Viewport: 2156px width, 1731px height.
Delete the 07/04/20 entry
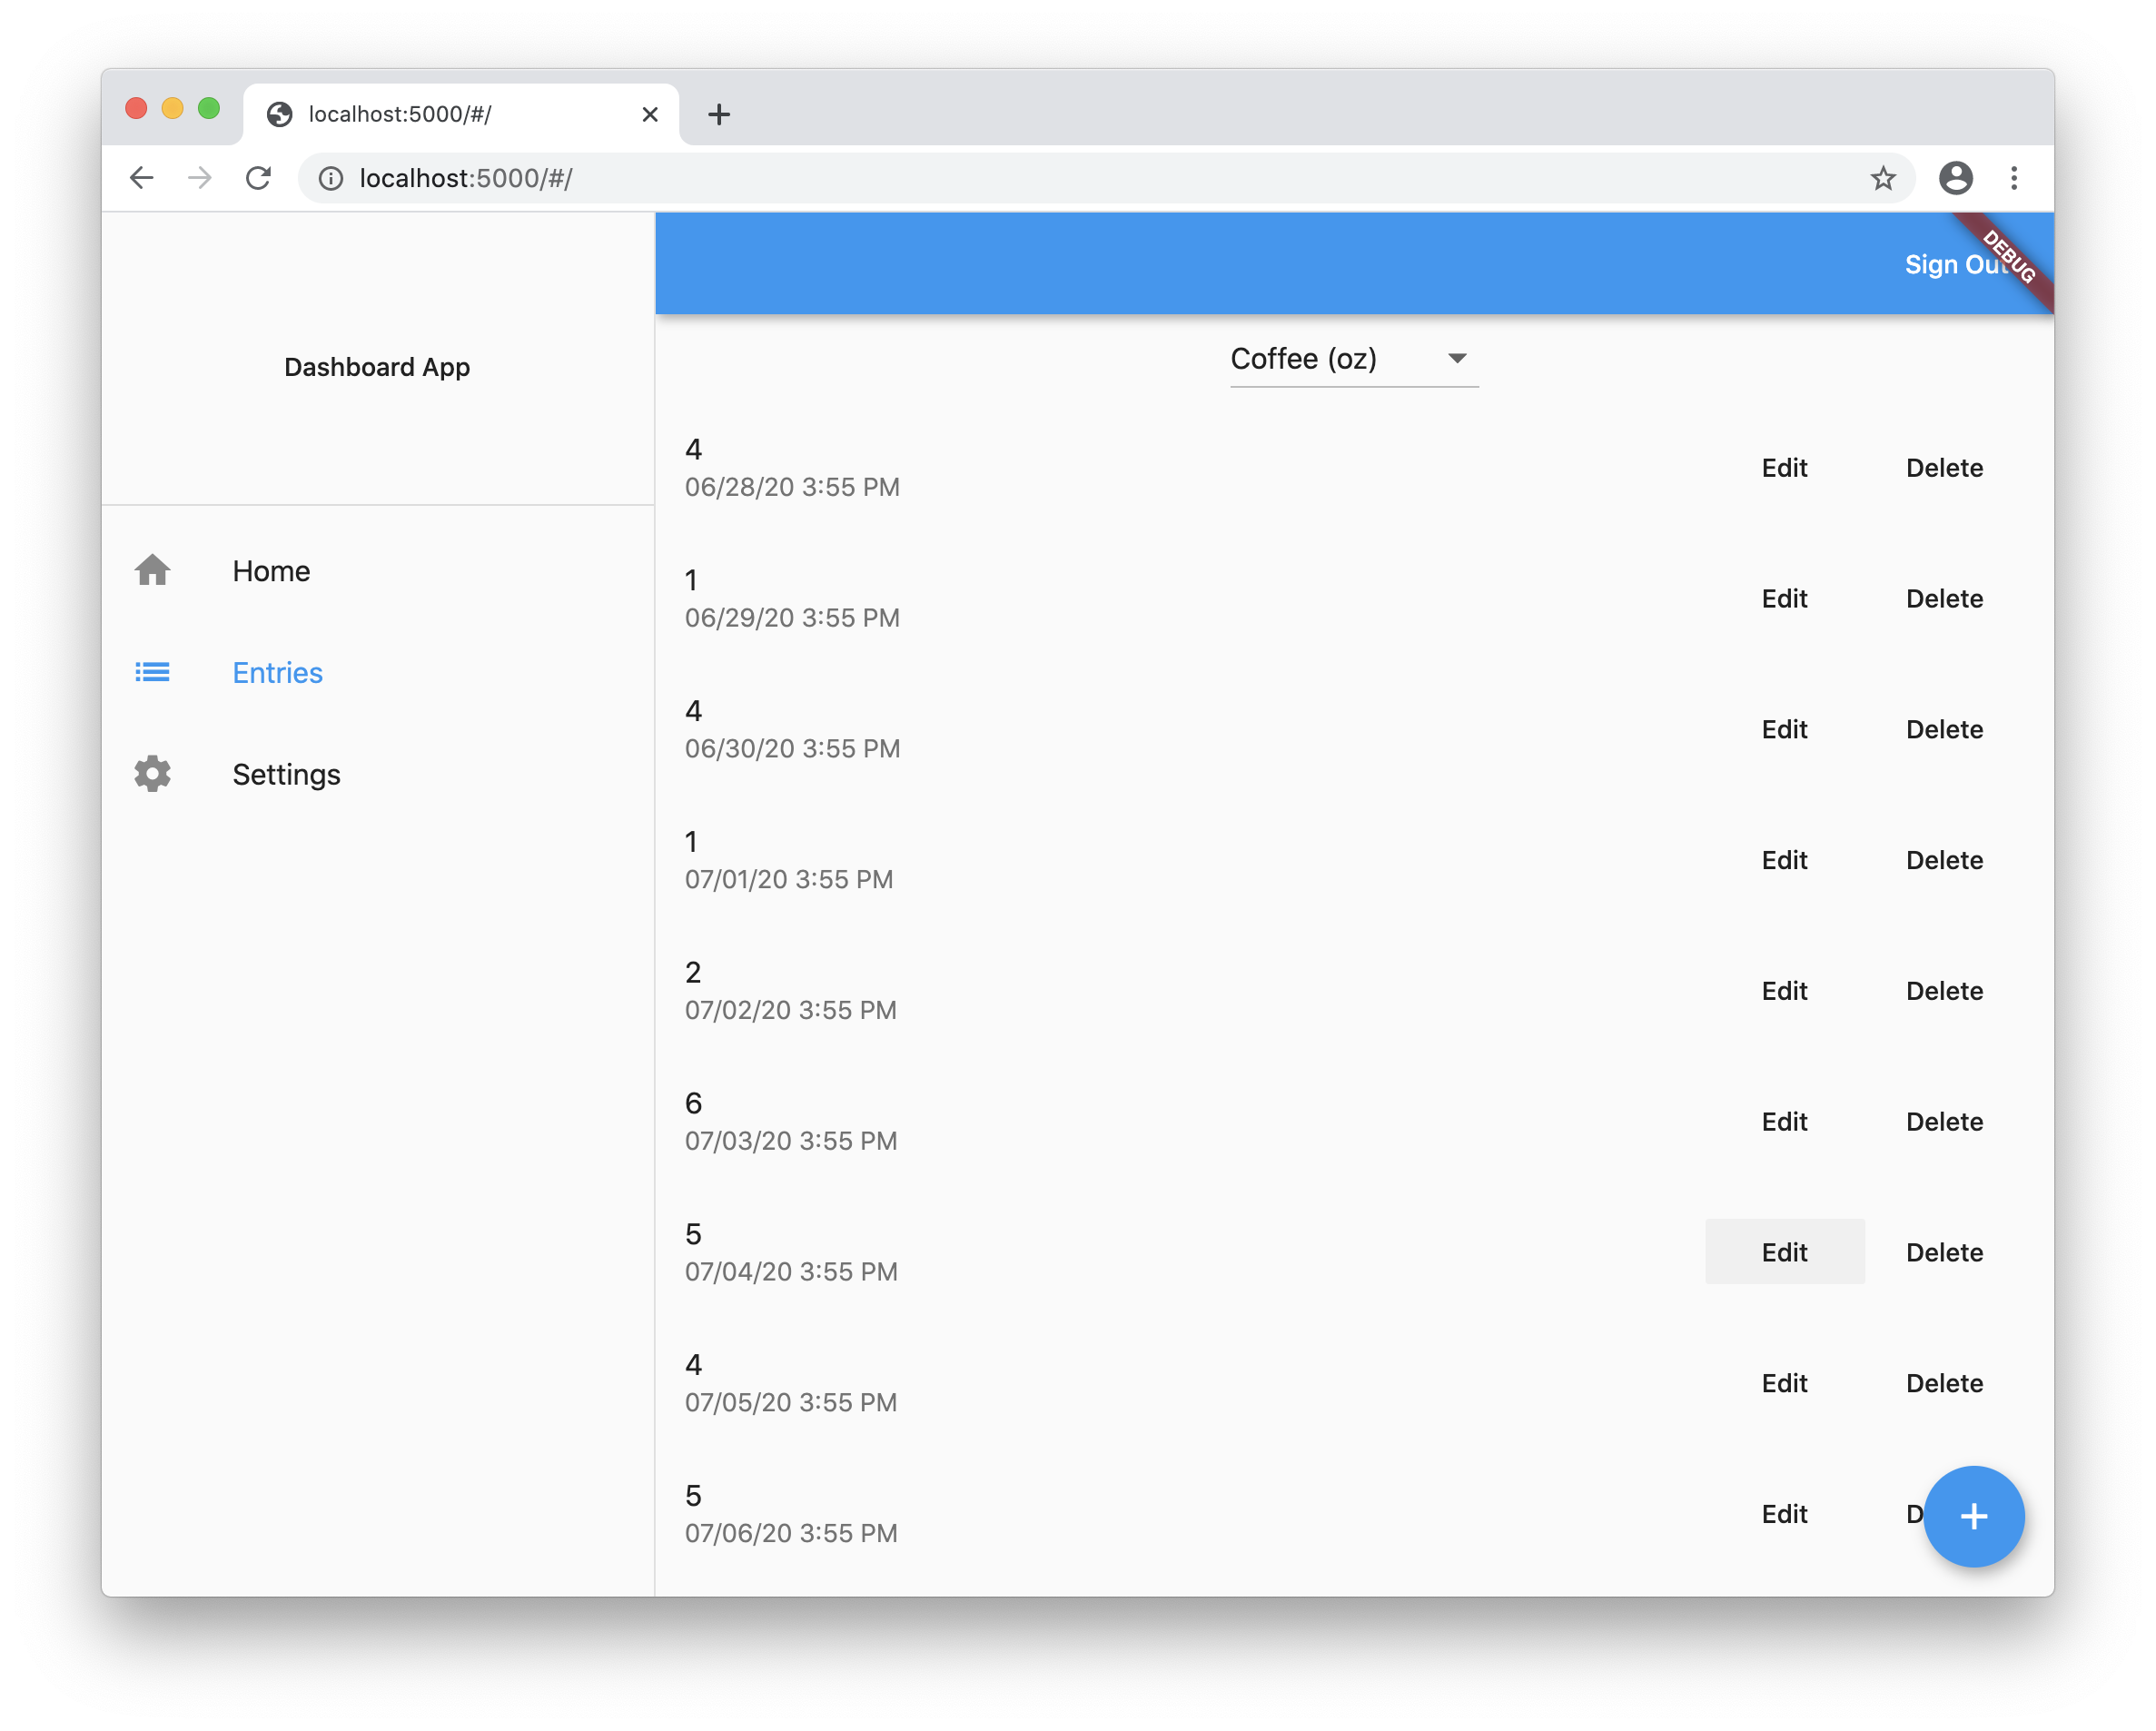click(1944, 1252)
